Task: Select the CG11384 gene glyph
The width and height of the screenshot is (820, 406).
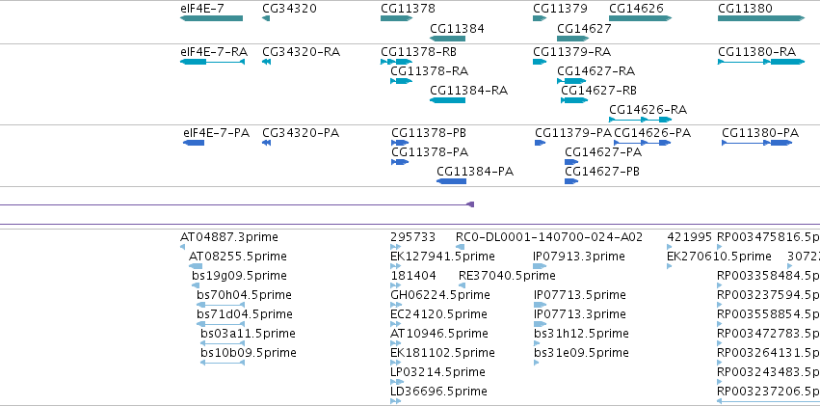Action: 448,39
